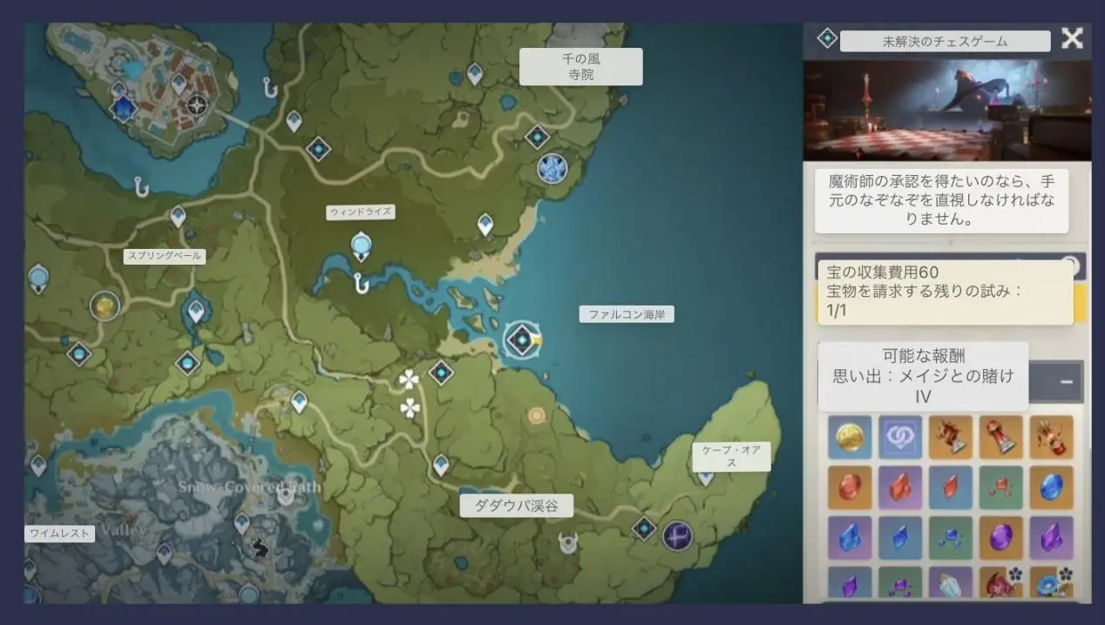Viewport: 1105px width, 625px height.
Task: Select the fishing hook icon below ウィンドライズ
Action: click(360, 283)
